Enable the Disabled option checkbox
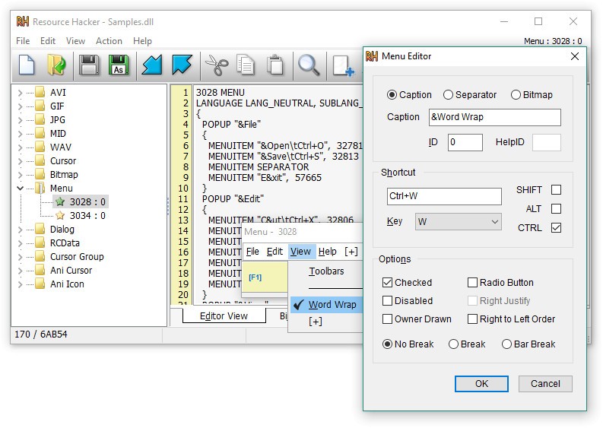 point(387,300)
